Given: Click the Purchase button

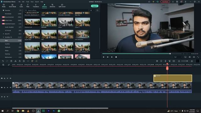Looking at the screenshot, I should [x=165, y=2].
